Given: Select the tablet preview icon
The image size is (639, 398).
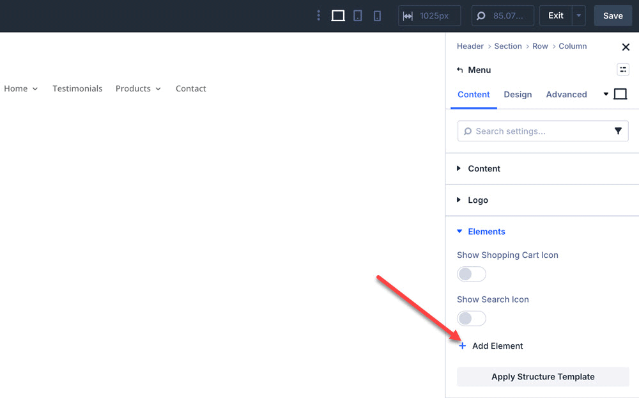Looking at the screenshot, I should coord(358,15).
